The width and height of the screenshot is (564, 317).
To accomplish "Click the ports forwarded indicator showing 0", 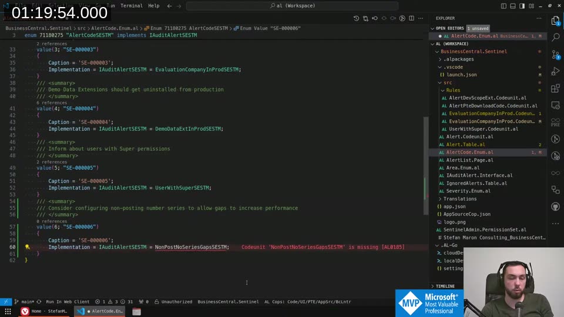I will click(x=144, y=302).
